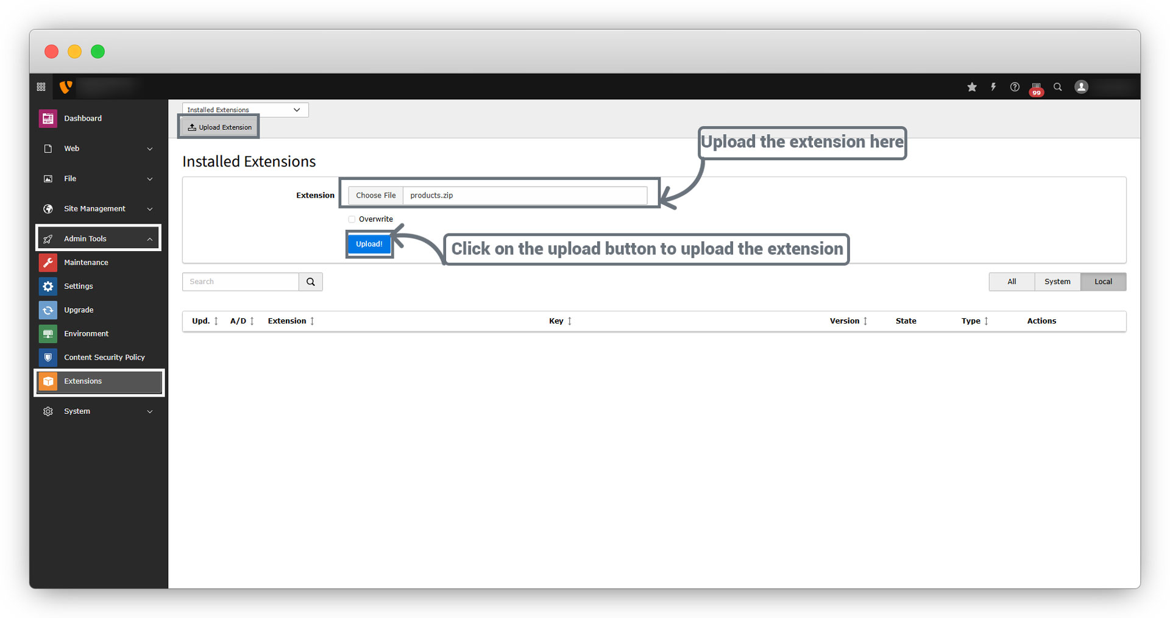Open the help question mark icon
1170x618 pixels.
(1015, 87)
